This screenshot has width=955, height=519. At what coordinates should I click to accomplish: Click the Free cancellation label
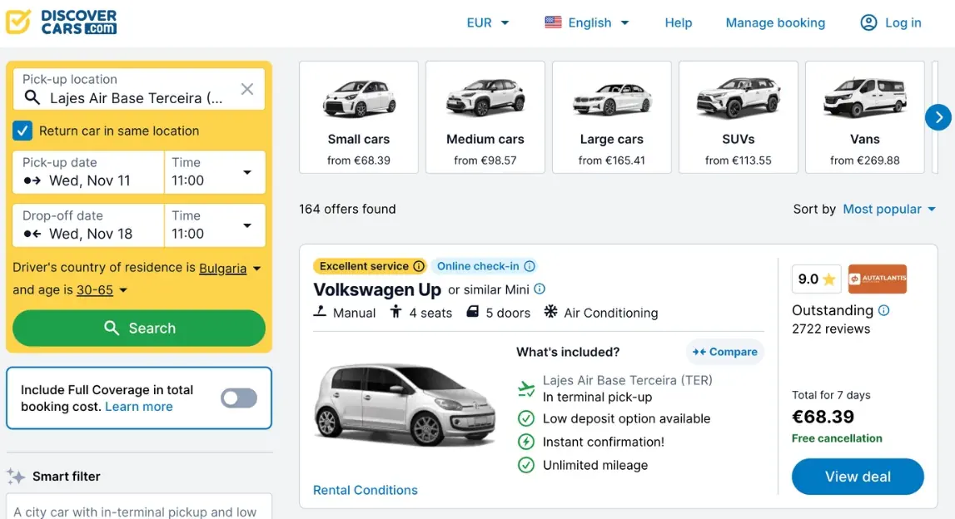[837, 438]
